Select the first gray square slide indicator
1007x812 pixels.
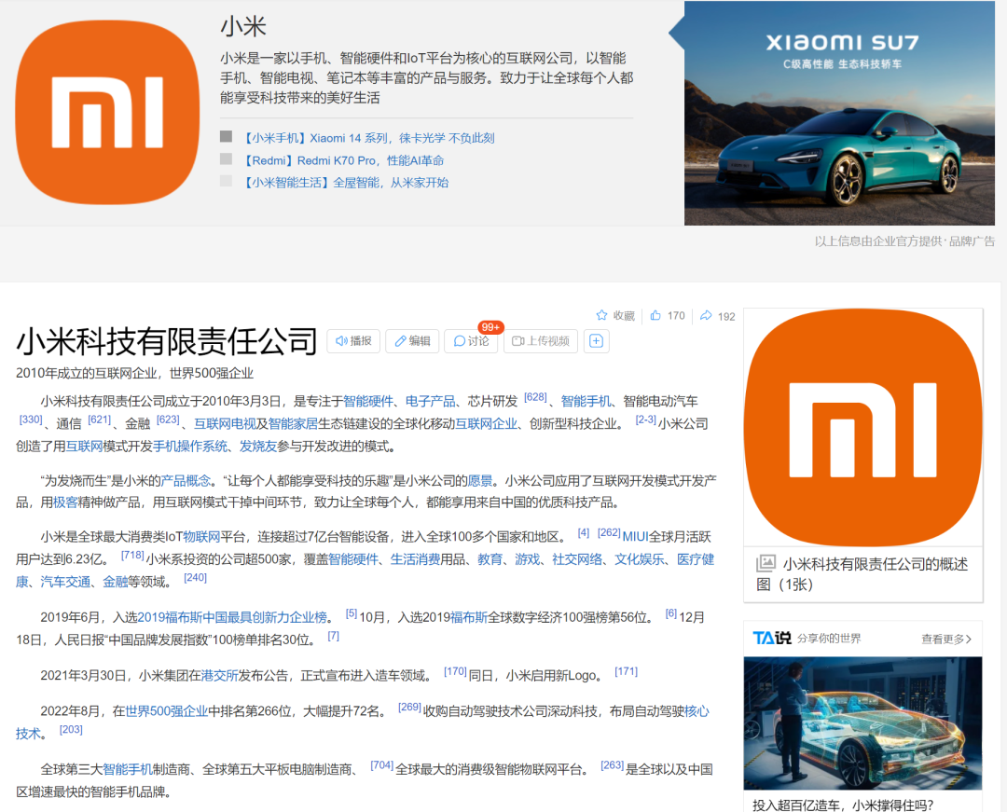pos(226,137)
